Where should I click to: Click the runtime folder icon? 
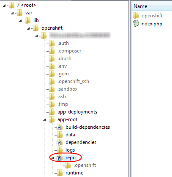click(x=60, y=173)
